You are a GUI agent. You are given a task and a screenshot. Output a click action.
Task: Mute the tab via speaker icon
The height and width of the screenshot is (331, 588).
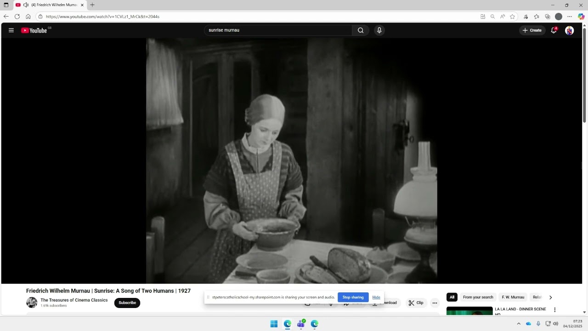(26, 5)
